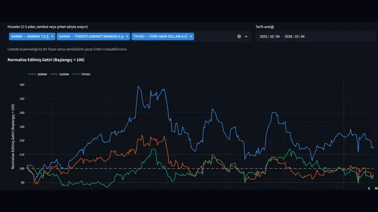Clear all selected stocks icon

pos(239,37)
